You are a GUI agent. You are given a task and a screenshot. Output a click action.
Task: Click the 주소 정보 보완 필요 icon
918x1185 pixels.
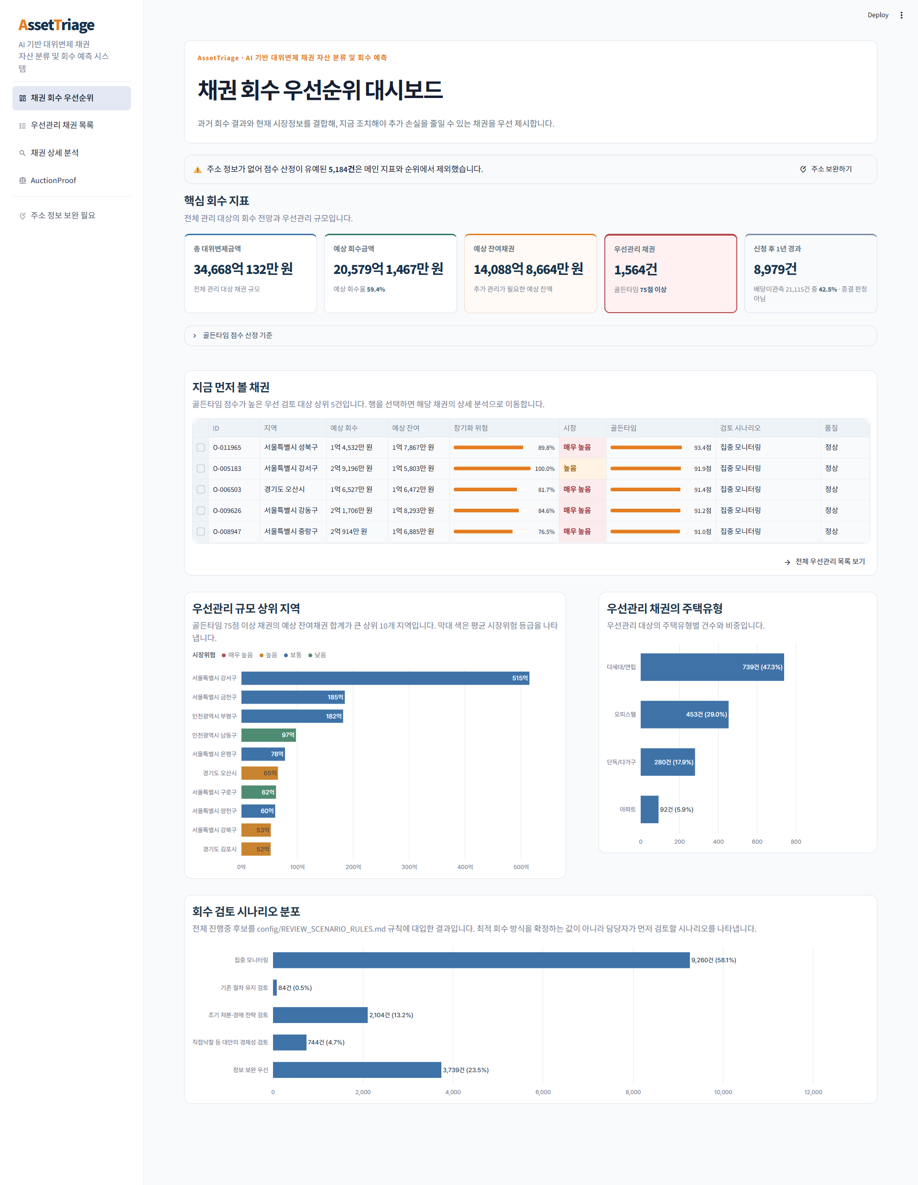(22, 216)
